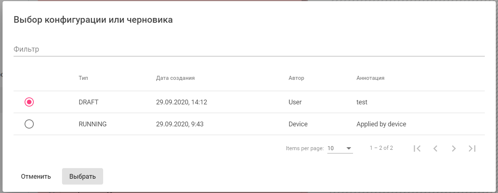Click the RUNNING type cell
Viewport: 498px width, 193px height.
click(x=92, y=124)
